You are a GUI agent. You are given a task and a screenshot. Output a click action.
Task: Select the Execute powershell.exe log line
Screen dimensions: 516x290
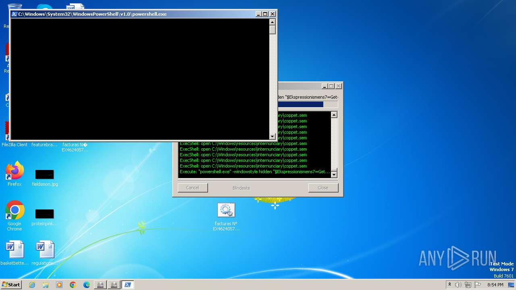255,172
